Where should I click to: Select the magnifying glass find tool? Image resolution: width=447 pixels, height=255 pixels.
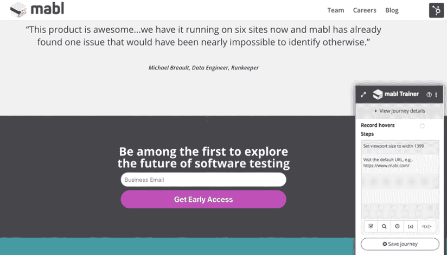(384, 226)
